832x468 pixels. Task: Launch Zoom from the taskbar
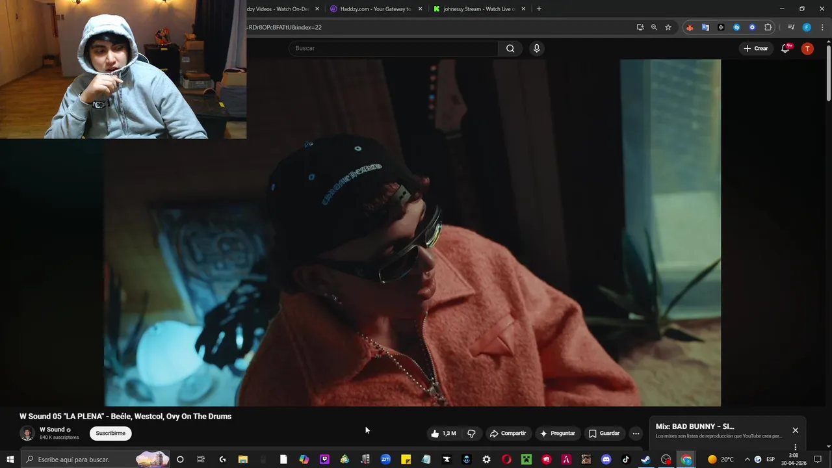pos(385,460)
